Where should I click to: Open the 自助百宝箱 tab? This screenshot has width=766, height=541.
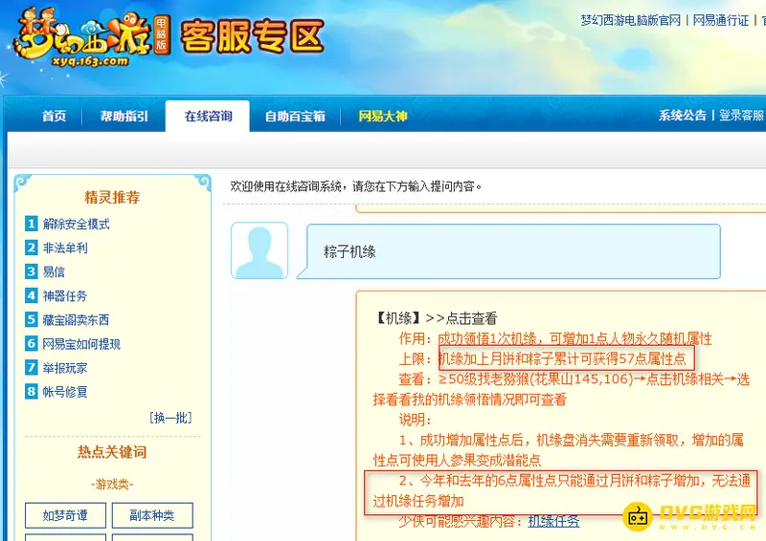[x=295, y=116]
